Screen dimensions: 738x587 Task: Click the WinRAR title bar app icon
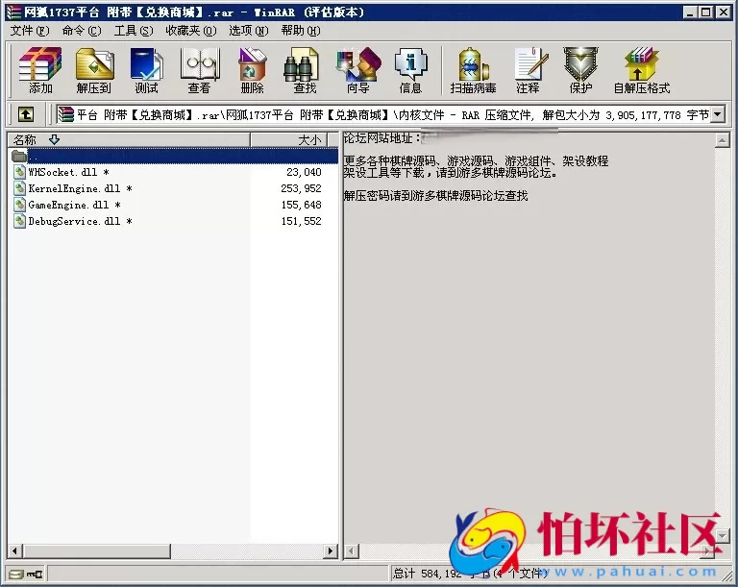coord(14,12)
